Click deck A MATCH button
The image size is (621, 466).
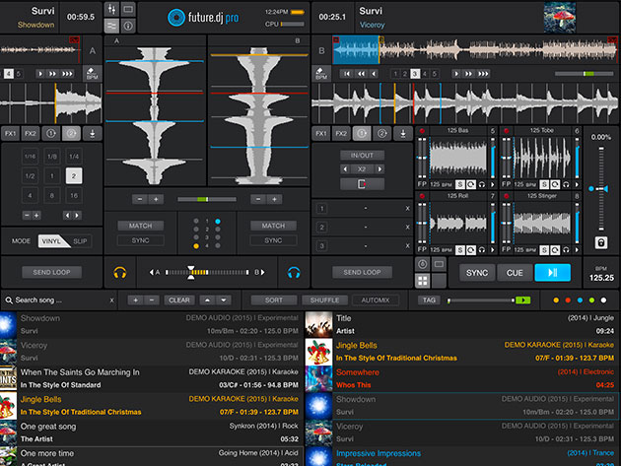pyautogui.click(x=140, y=226)
